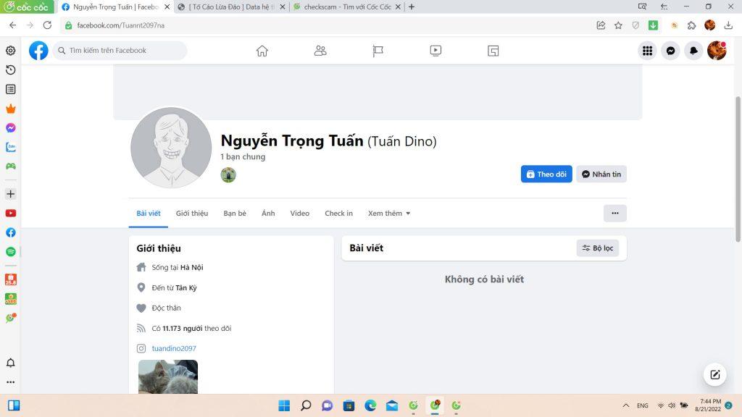Open the Bộ lọc post filter
This screenshot has height=417, width=742.
click(x=598, y=248)
